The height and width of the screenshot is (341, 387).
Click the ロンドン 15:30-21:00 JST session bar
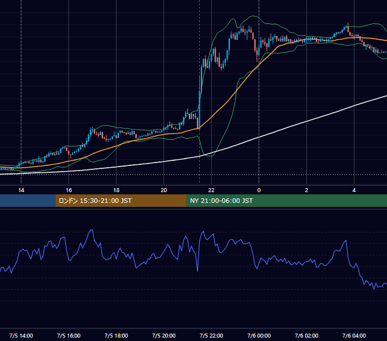[121, 201]
